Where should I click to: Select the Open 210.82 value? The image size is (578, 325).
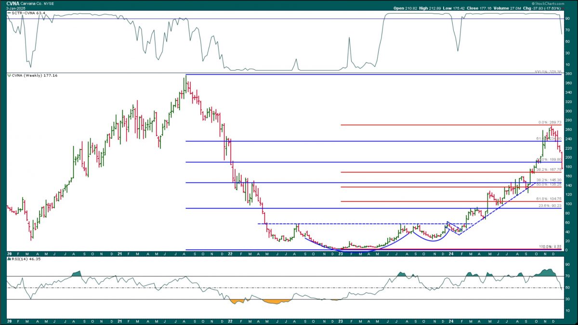pos(406,8)
